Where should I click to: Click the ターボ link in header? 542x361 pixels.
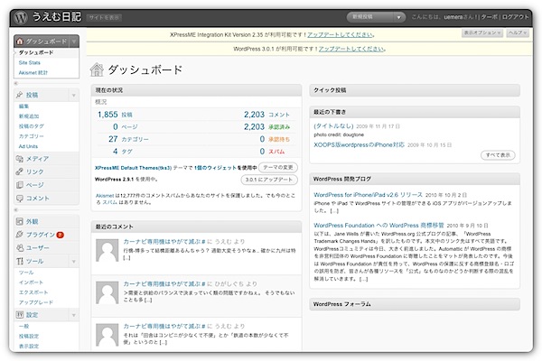click(x=489, y=17)
